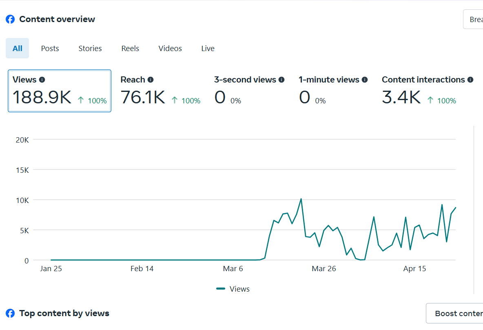The height and width of the screenshot is (330, 483).
Task: Open the 1-minute views info tooltip icon
Action: pos(365,80)
